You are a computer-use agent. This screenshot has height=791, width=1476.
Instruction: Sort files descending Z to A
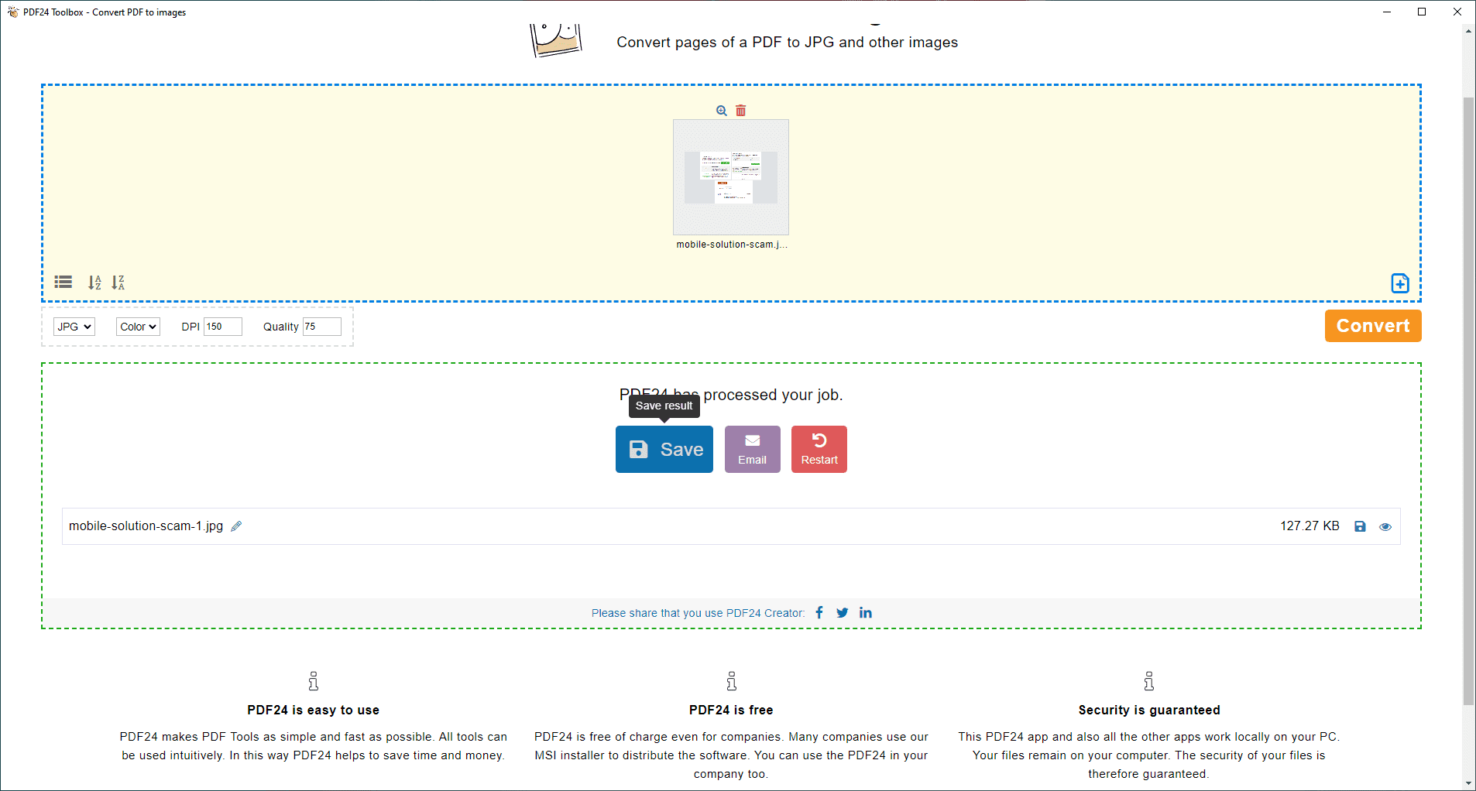click(x=118, y=282)
